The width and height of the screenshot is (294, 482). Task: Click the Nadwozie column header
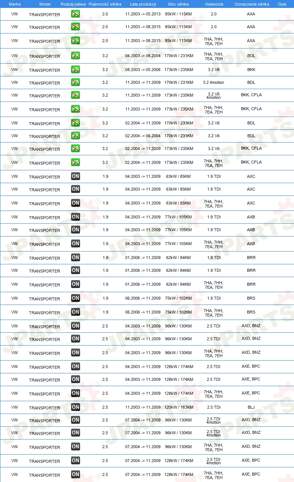(214, 4)
